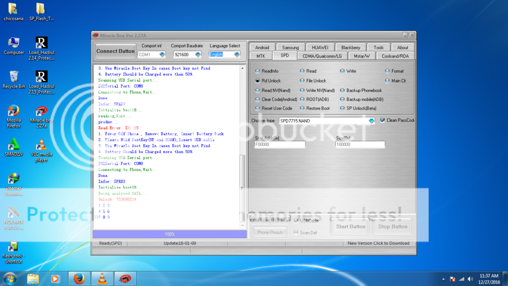Switch to the MTK tab
The height and width of the screenshot is (286, 508).
(261, 56)
